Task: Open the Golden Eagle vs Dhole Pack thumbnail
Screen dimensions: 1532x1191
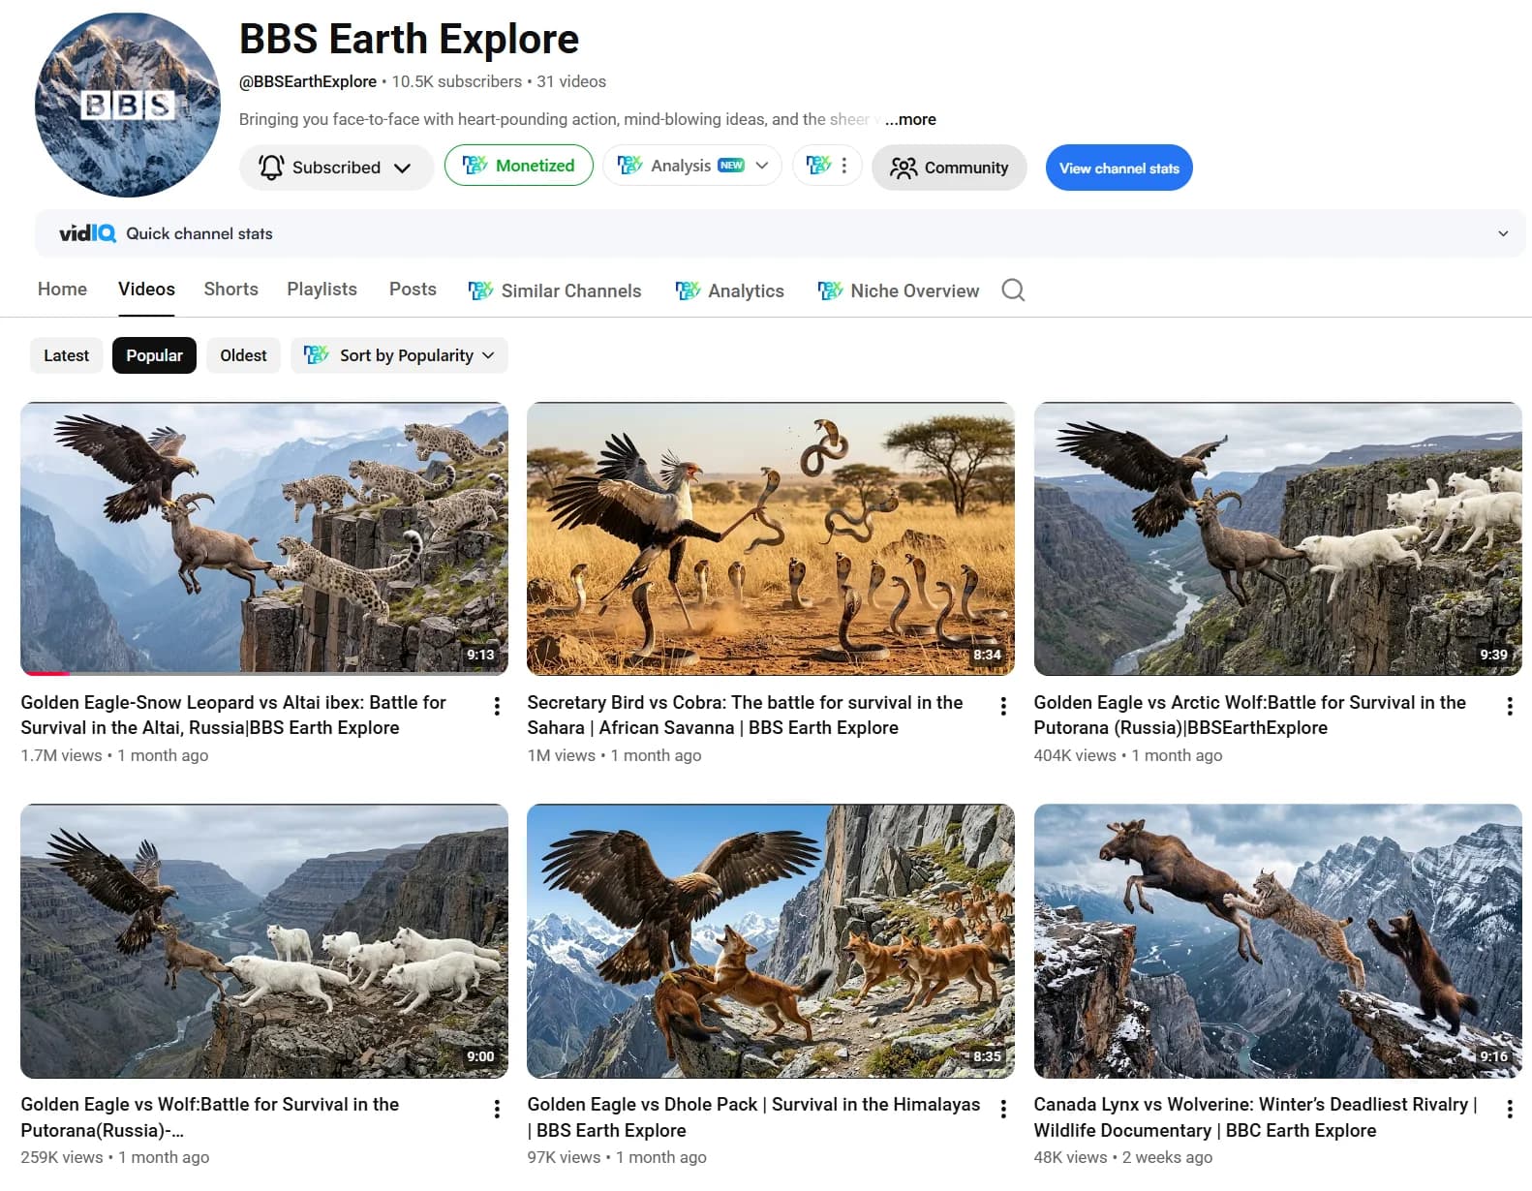Action: [x=771, y=940]
